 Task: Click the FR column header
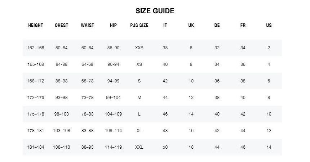pyautogui.click(x=243, y=26)
